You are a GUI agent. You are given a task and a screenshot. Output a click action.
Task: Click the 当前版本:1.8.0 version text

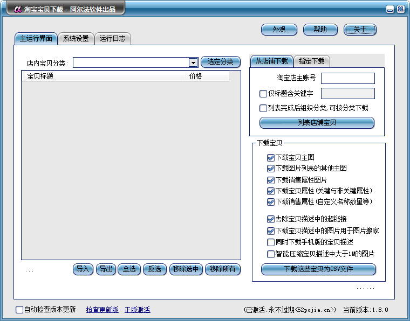pyautogui.click(x=366, y=310)
